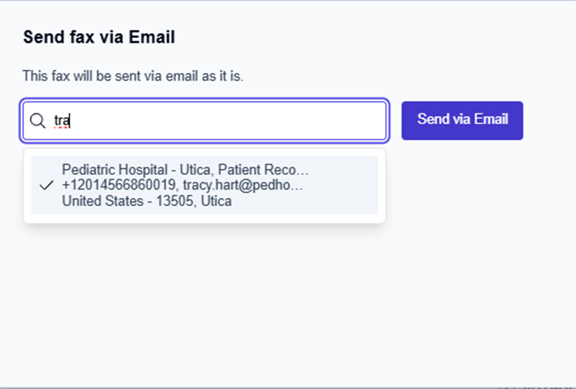Click the checkmark beside the Pediatric Hospital suggestion
Screen dimensions: 576x389
click(47, 186)
